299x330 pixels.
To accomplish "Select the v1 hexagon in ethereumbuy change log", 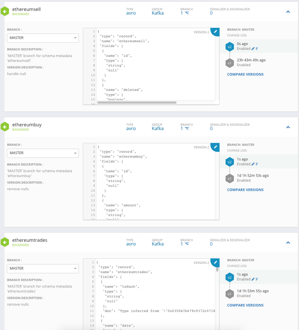I will coord(230,179).
